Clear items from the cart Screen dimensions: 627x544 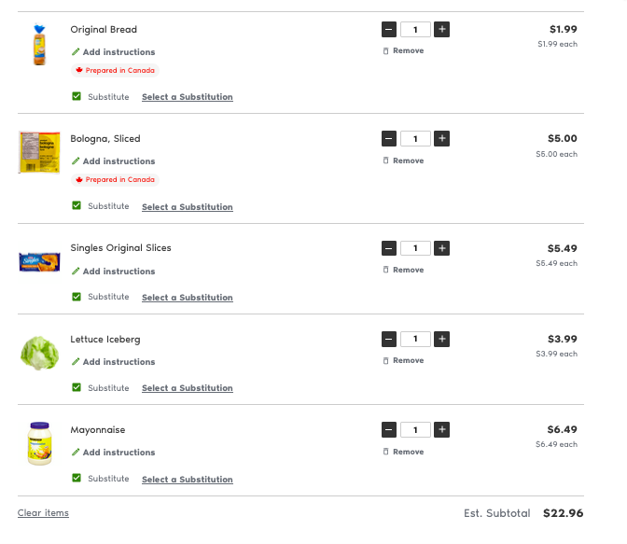point(43,513)
